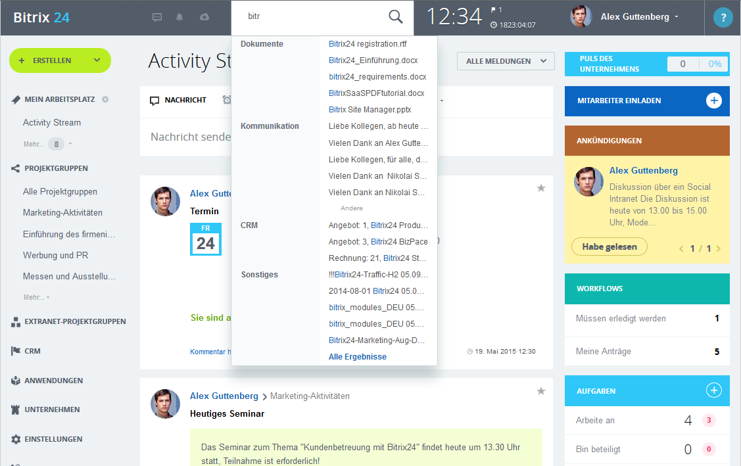Open Unternehmen in sidebar
Viewport: 741px width, 466px height.
(52, 409)
